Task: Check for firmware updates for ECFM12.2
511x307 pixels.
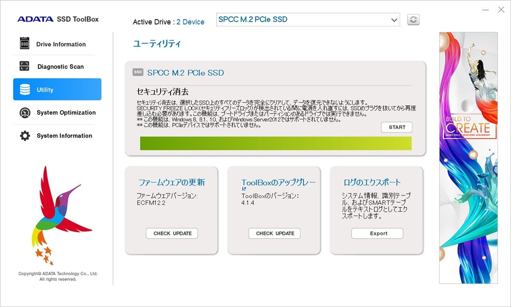Action: point(172,233)
